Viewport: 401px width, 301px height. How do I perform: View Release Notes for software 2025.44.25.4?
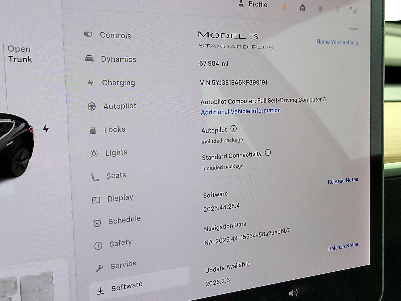[x=343, y=181]
